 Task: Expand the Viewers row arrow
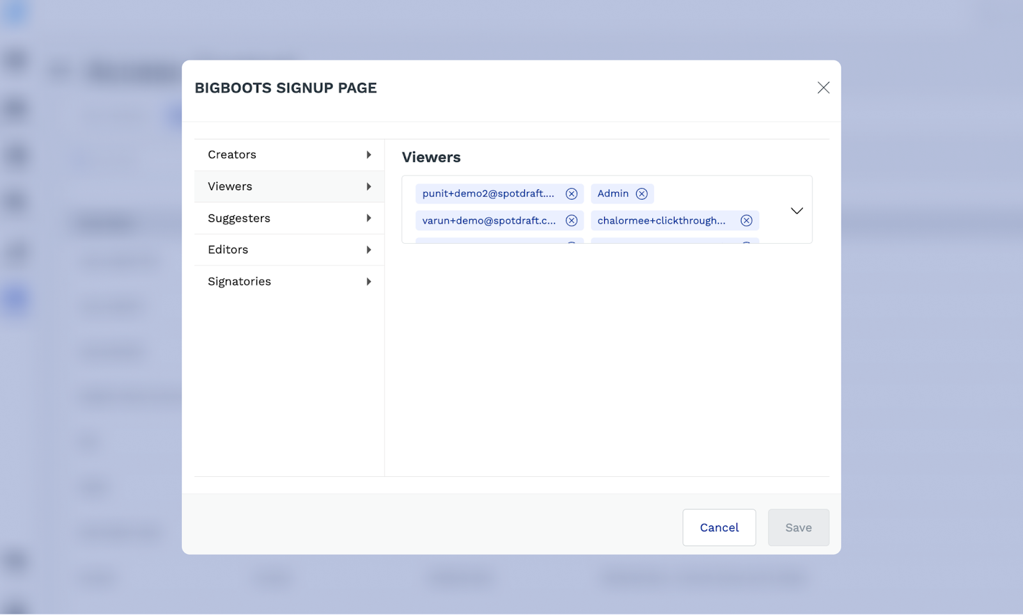tap(369, 187)
